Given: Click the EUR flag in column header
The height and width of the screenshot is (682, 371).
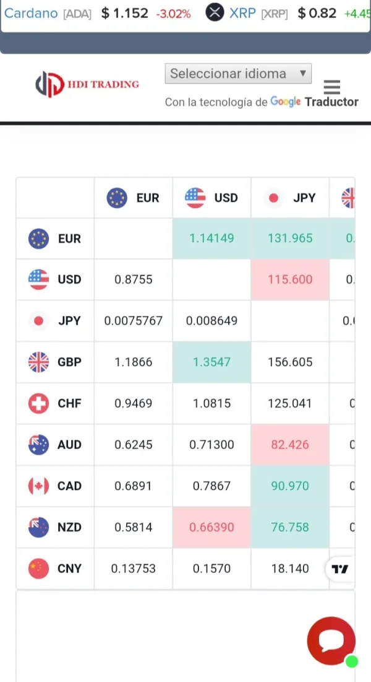Looking at the screenshot, I should coord(117,198).
